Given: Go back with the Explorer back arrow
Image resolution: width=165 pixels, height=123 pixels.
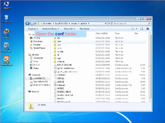Looking at the screenshot, I should click(28, 23).
